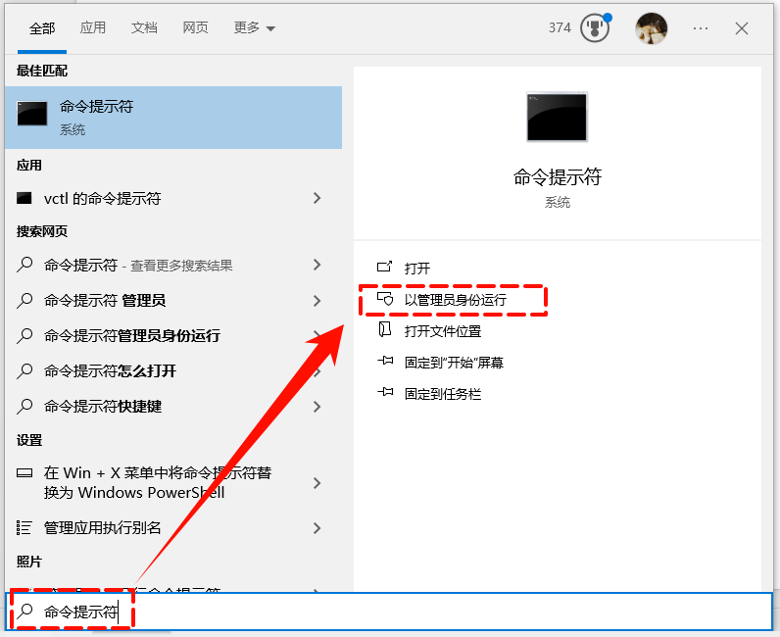The height and width of the screenshot is (637, 780).
Task: Switch to the 文档 tab
Action: click(x=144, y=27)
